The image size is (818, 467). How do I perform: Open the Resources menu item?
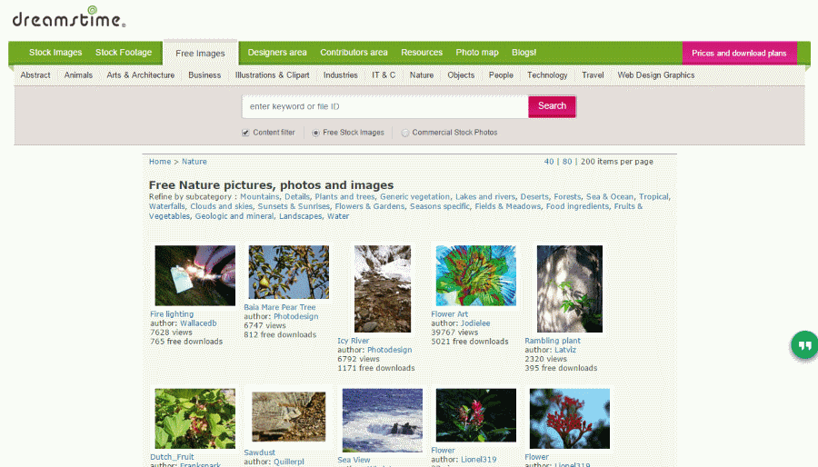422,53
